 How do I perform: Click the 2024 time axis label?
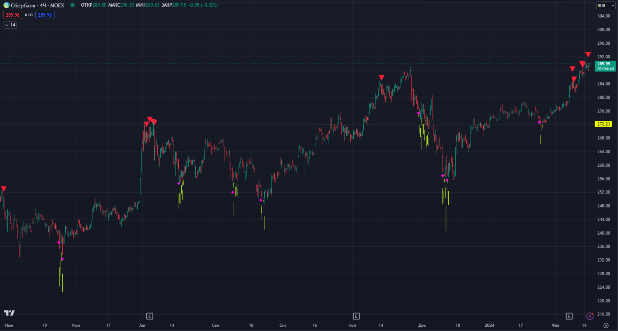[490, 325]
